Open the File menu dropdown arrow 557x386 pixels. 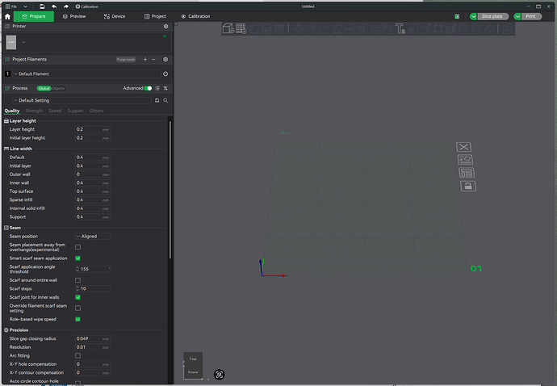(x=25, y=6)
